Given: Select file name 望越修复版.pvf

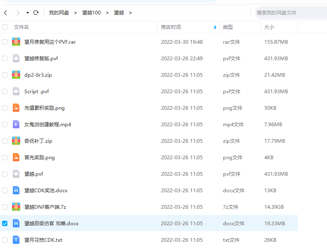Looking at the screenshot, I should coord(41,58).
